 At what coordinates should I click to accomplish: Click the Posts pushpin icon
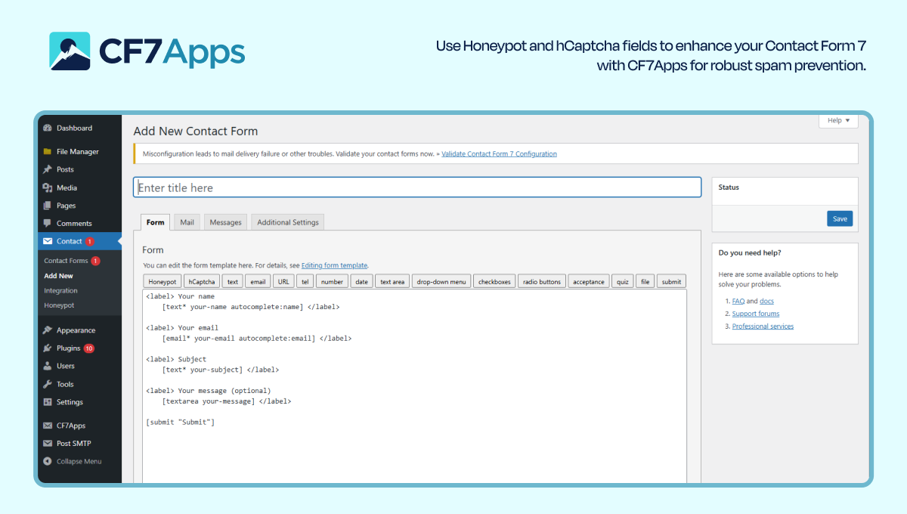pyautogui.click(x=48, y=169)
